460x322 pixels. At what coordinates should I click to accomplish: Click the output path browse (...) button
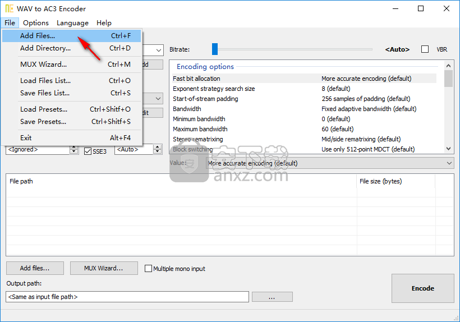(272, 297)
